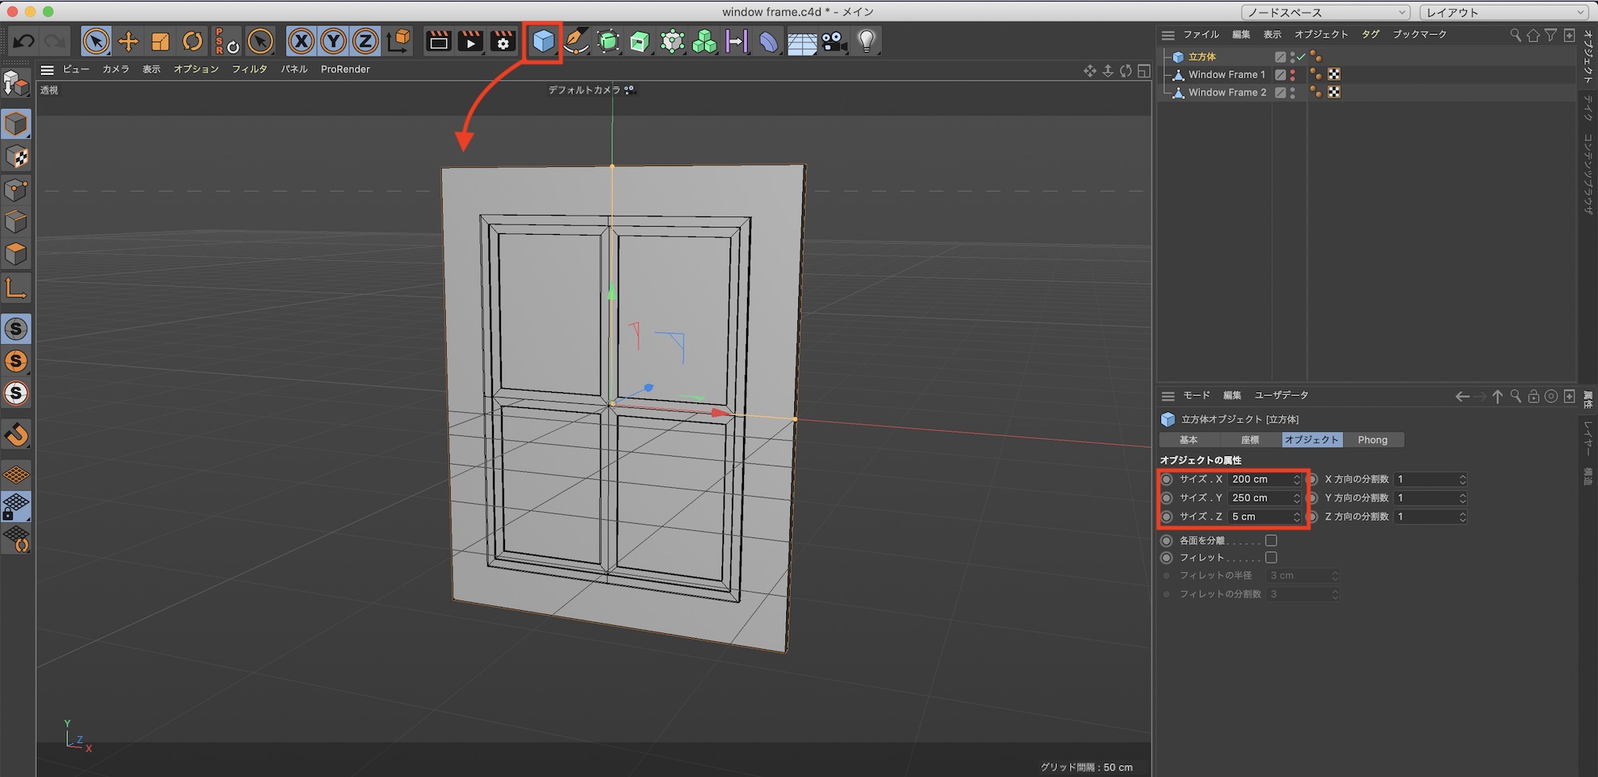Open the レイアウト dropdown
Screen dimensions: 1598x777
[x=1503, y=12]
